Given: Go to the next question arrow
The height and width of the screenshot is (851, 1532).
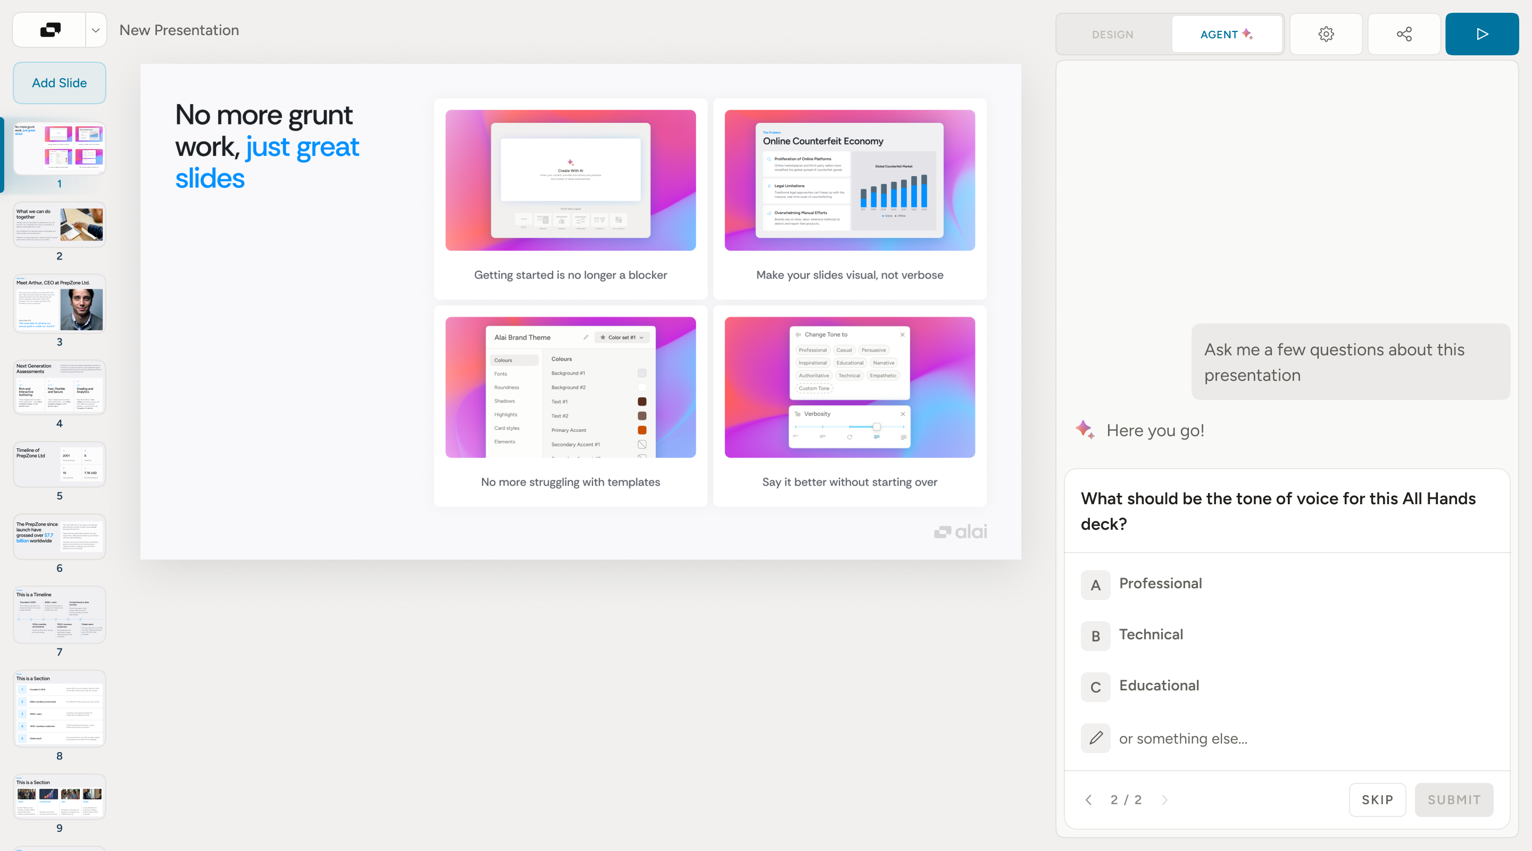Looking at the screenshot, I should point(1164,800).
